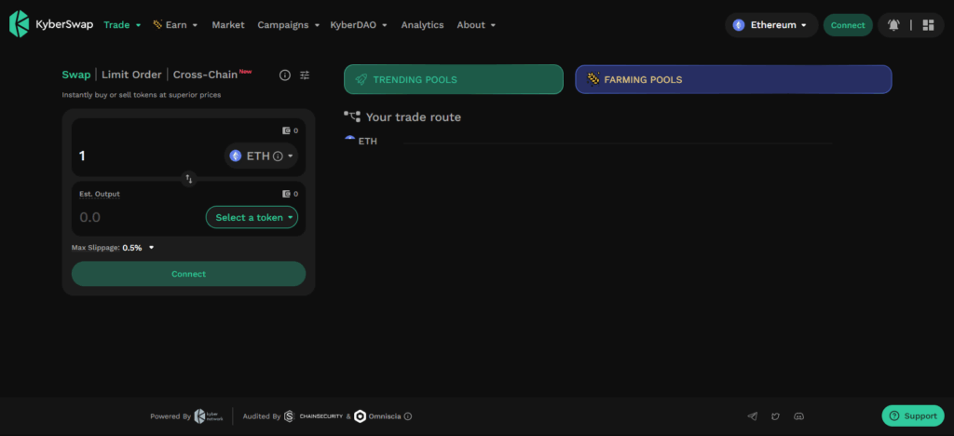The image size is (954, 436).
Task: Expand the Max Slippage 0.5% setting
Action: (x=151, y=248)
